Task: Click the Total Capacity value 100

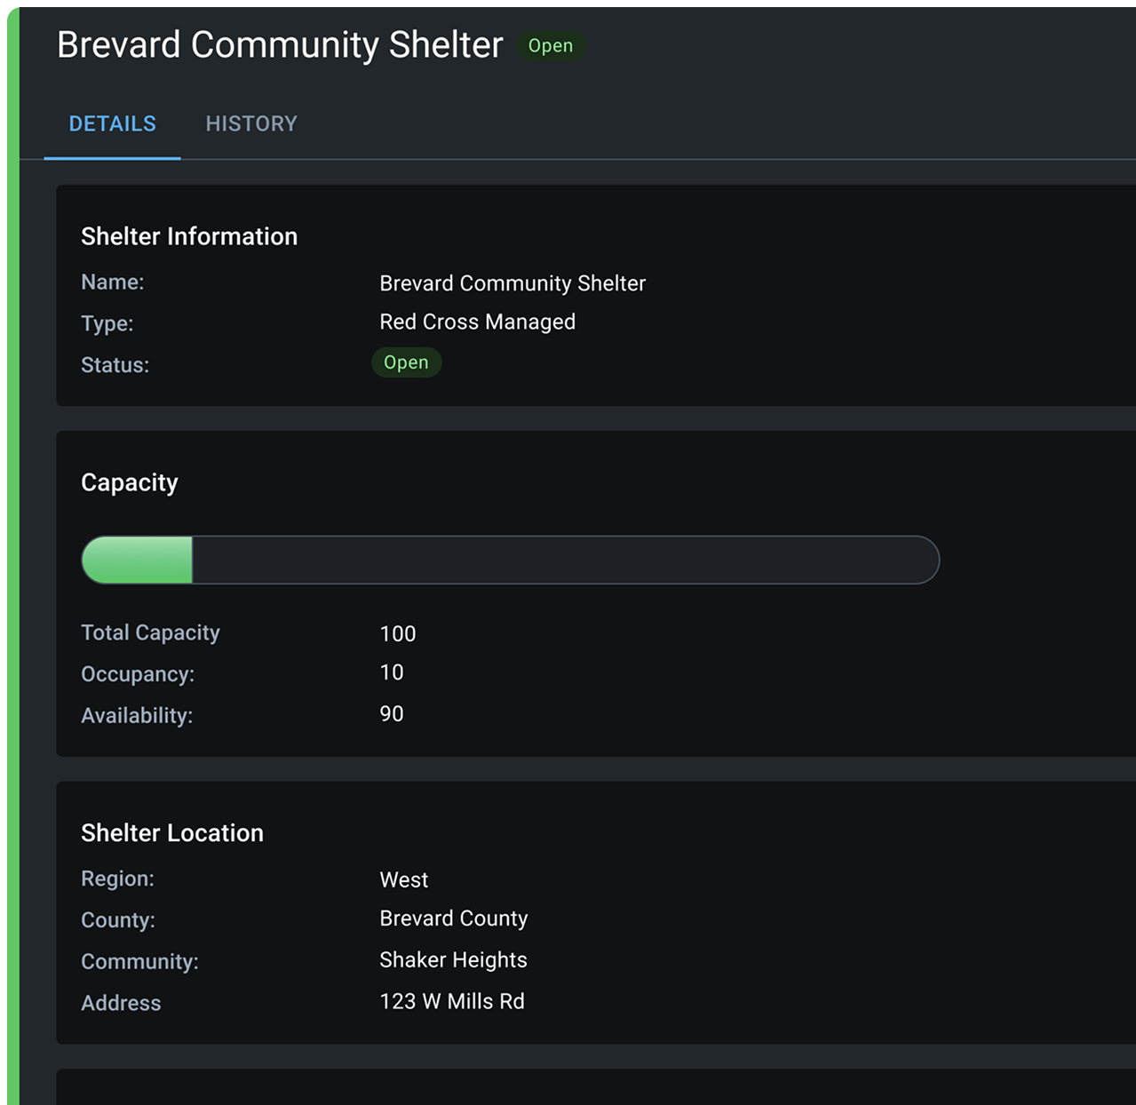Action: point(398,633)
